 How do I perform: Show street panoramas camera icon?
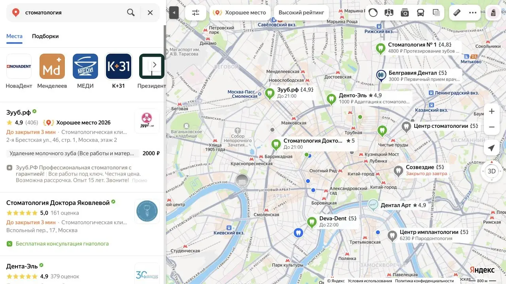coord(404,13)
